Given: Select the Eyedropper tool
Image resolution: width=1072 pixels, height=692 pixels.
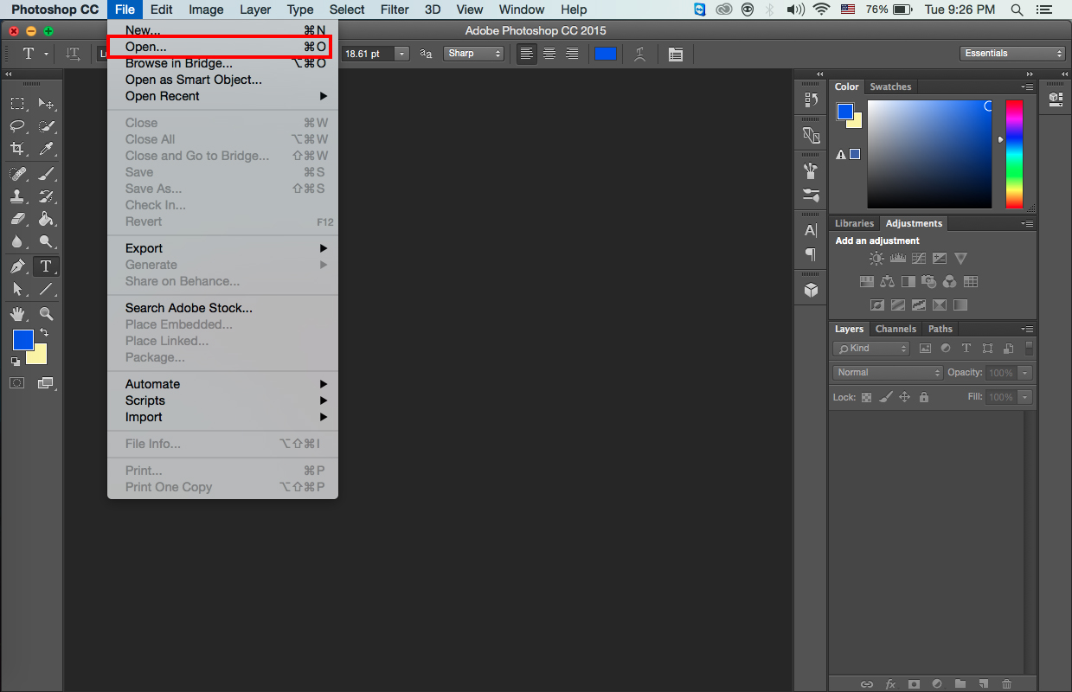Looking at the screenshot, I should tap(47, 149).
